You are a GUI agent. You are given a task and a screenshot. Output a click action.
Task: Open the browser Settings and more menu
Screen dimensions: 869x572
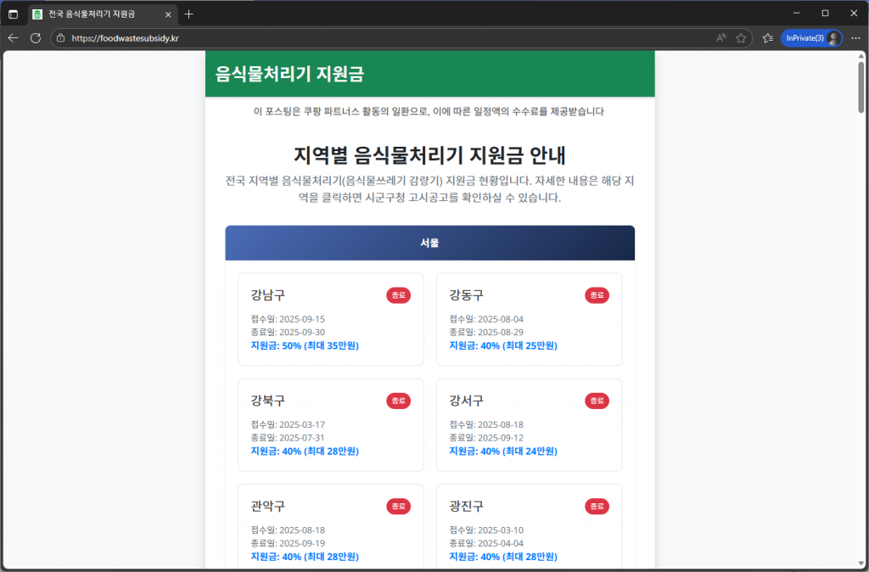(x=855, y=38)
